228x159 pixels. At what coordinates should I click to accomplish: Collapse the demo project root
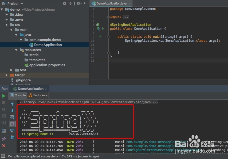pyautogui.click(x=2, y=10)
